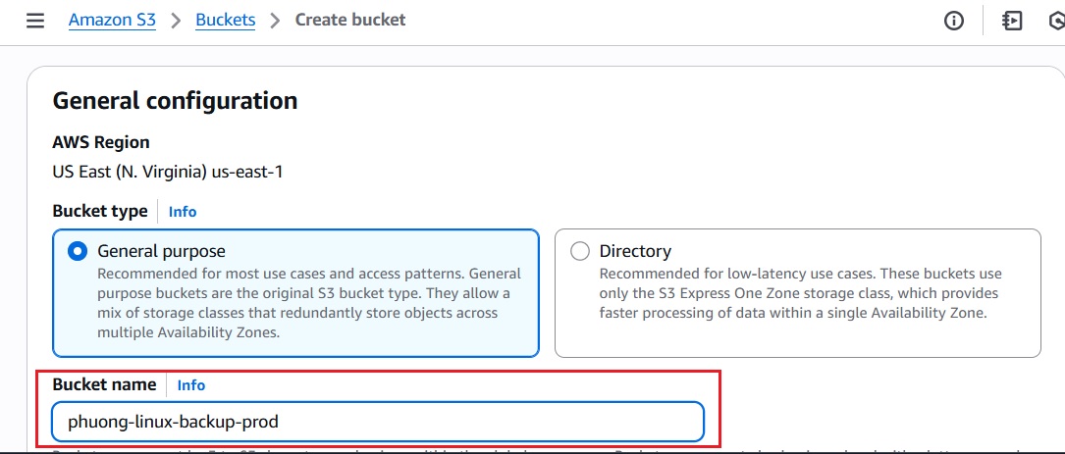Click the Bucket type label
This screenshot has height=454, width=1065.
100,211
